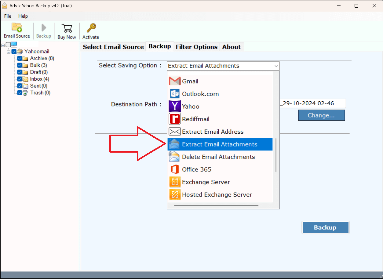Collapse the Yahoomail tree node
The height and width of the screenshot is (279, 383).
coord(9,52)
